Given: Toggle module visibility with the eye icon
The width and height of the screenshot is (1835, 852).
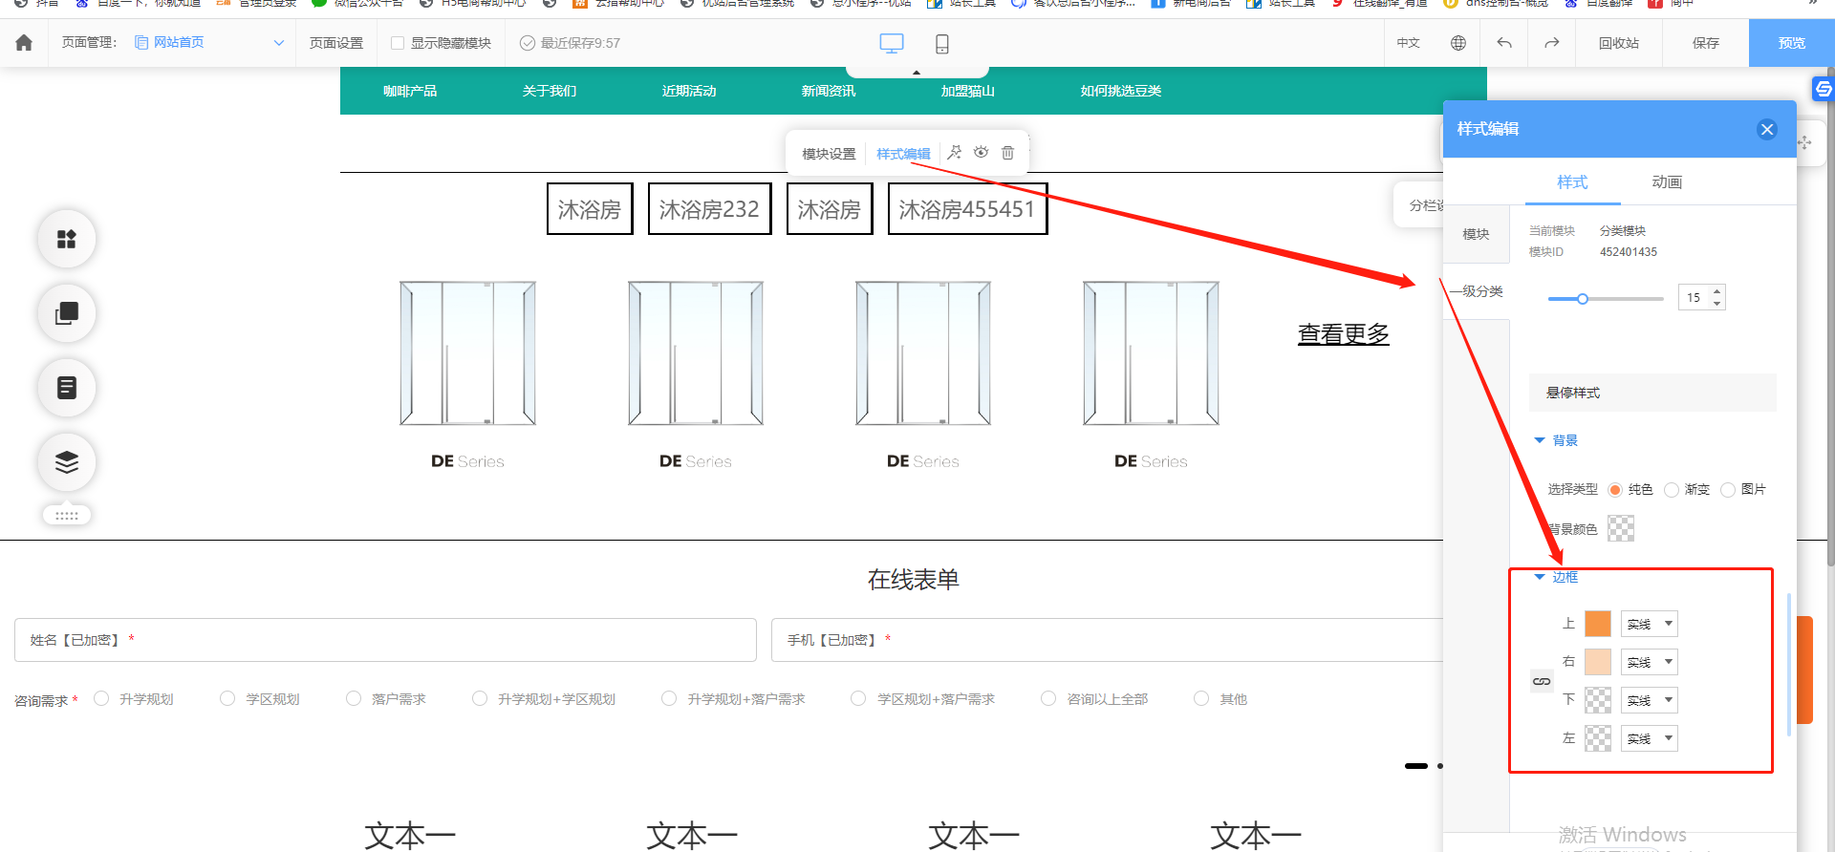Looking at the screenshot, I should (x=982, y=153).
